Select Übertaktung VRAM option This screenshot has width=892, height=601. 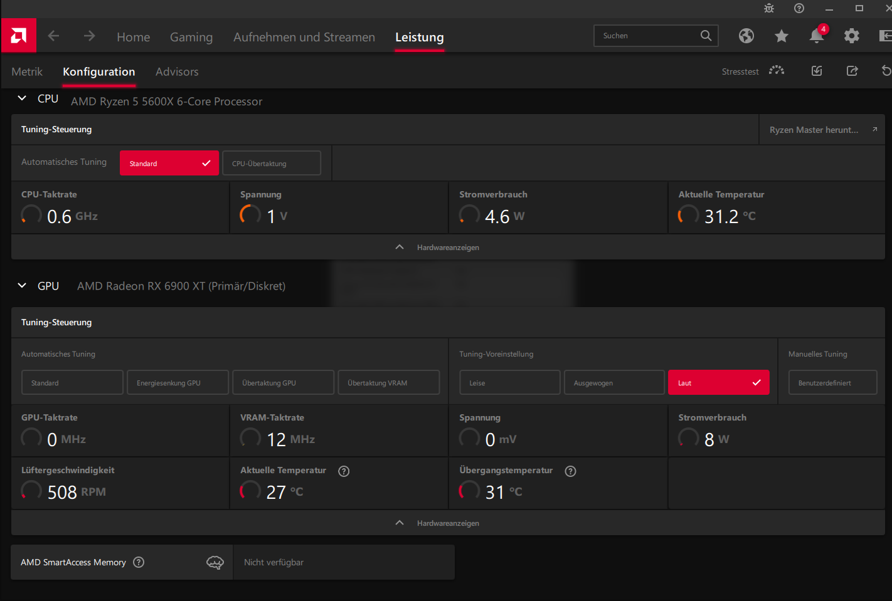click(388, 382)
